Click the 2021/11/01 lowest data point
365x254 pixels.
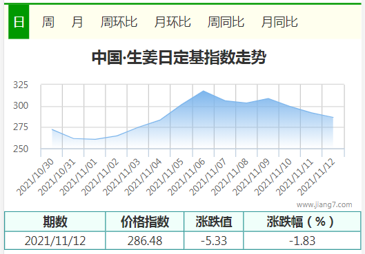pyautogui.click(x=95, y=139)
